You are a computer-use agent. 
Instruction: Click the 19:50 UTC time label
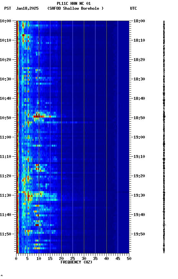point(139,234)
